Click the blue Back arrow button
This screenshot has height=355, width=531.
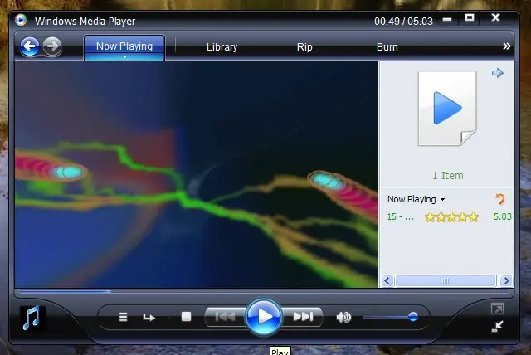[30, 46]
